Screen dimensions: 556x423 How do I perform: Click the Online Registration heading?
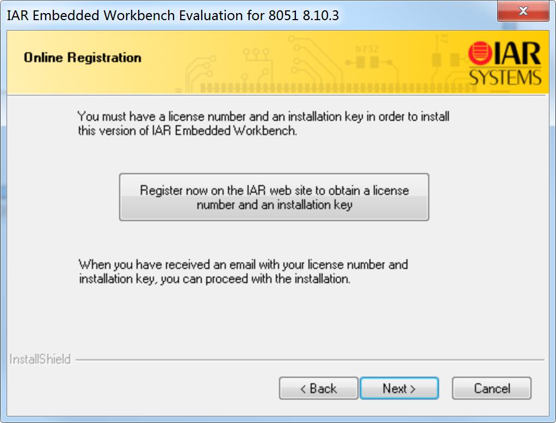click(82, 58)
